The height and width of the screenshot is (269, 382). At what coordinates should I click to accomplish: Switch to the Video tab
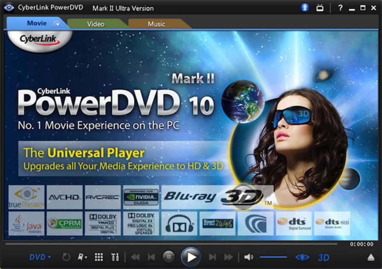point(96,24)
